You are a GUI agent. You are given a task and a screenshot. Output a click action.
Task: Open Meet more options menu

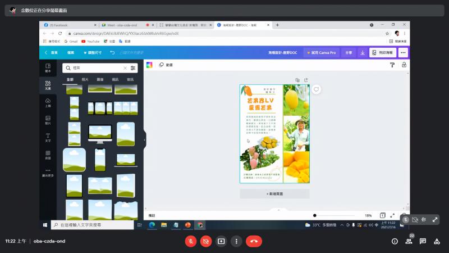click(236, 241)
